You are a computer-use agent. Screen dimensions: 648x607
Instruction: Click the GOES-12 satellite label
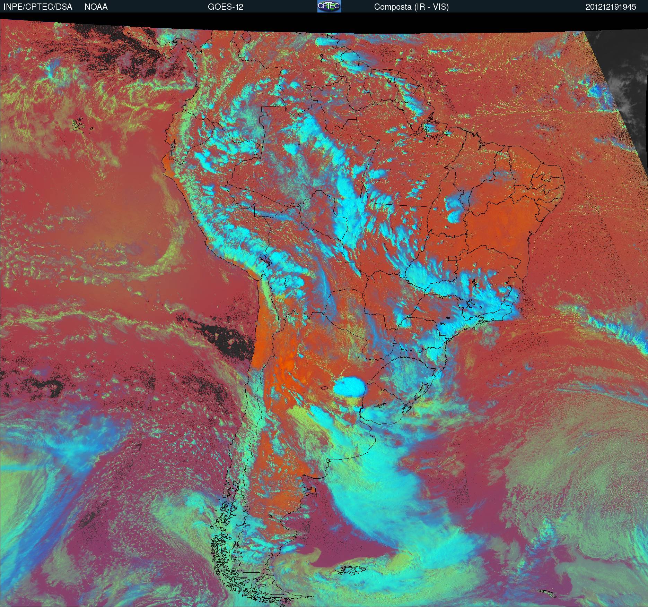point(226,7)
